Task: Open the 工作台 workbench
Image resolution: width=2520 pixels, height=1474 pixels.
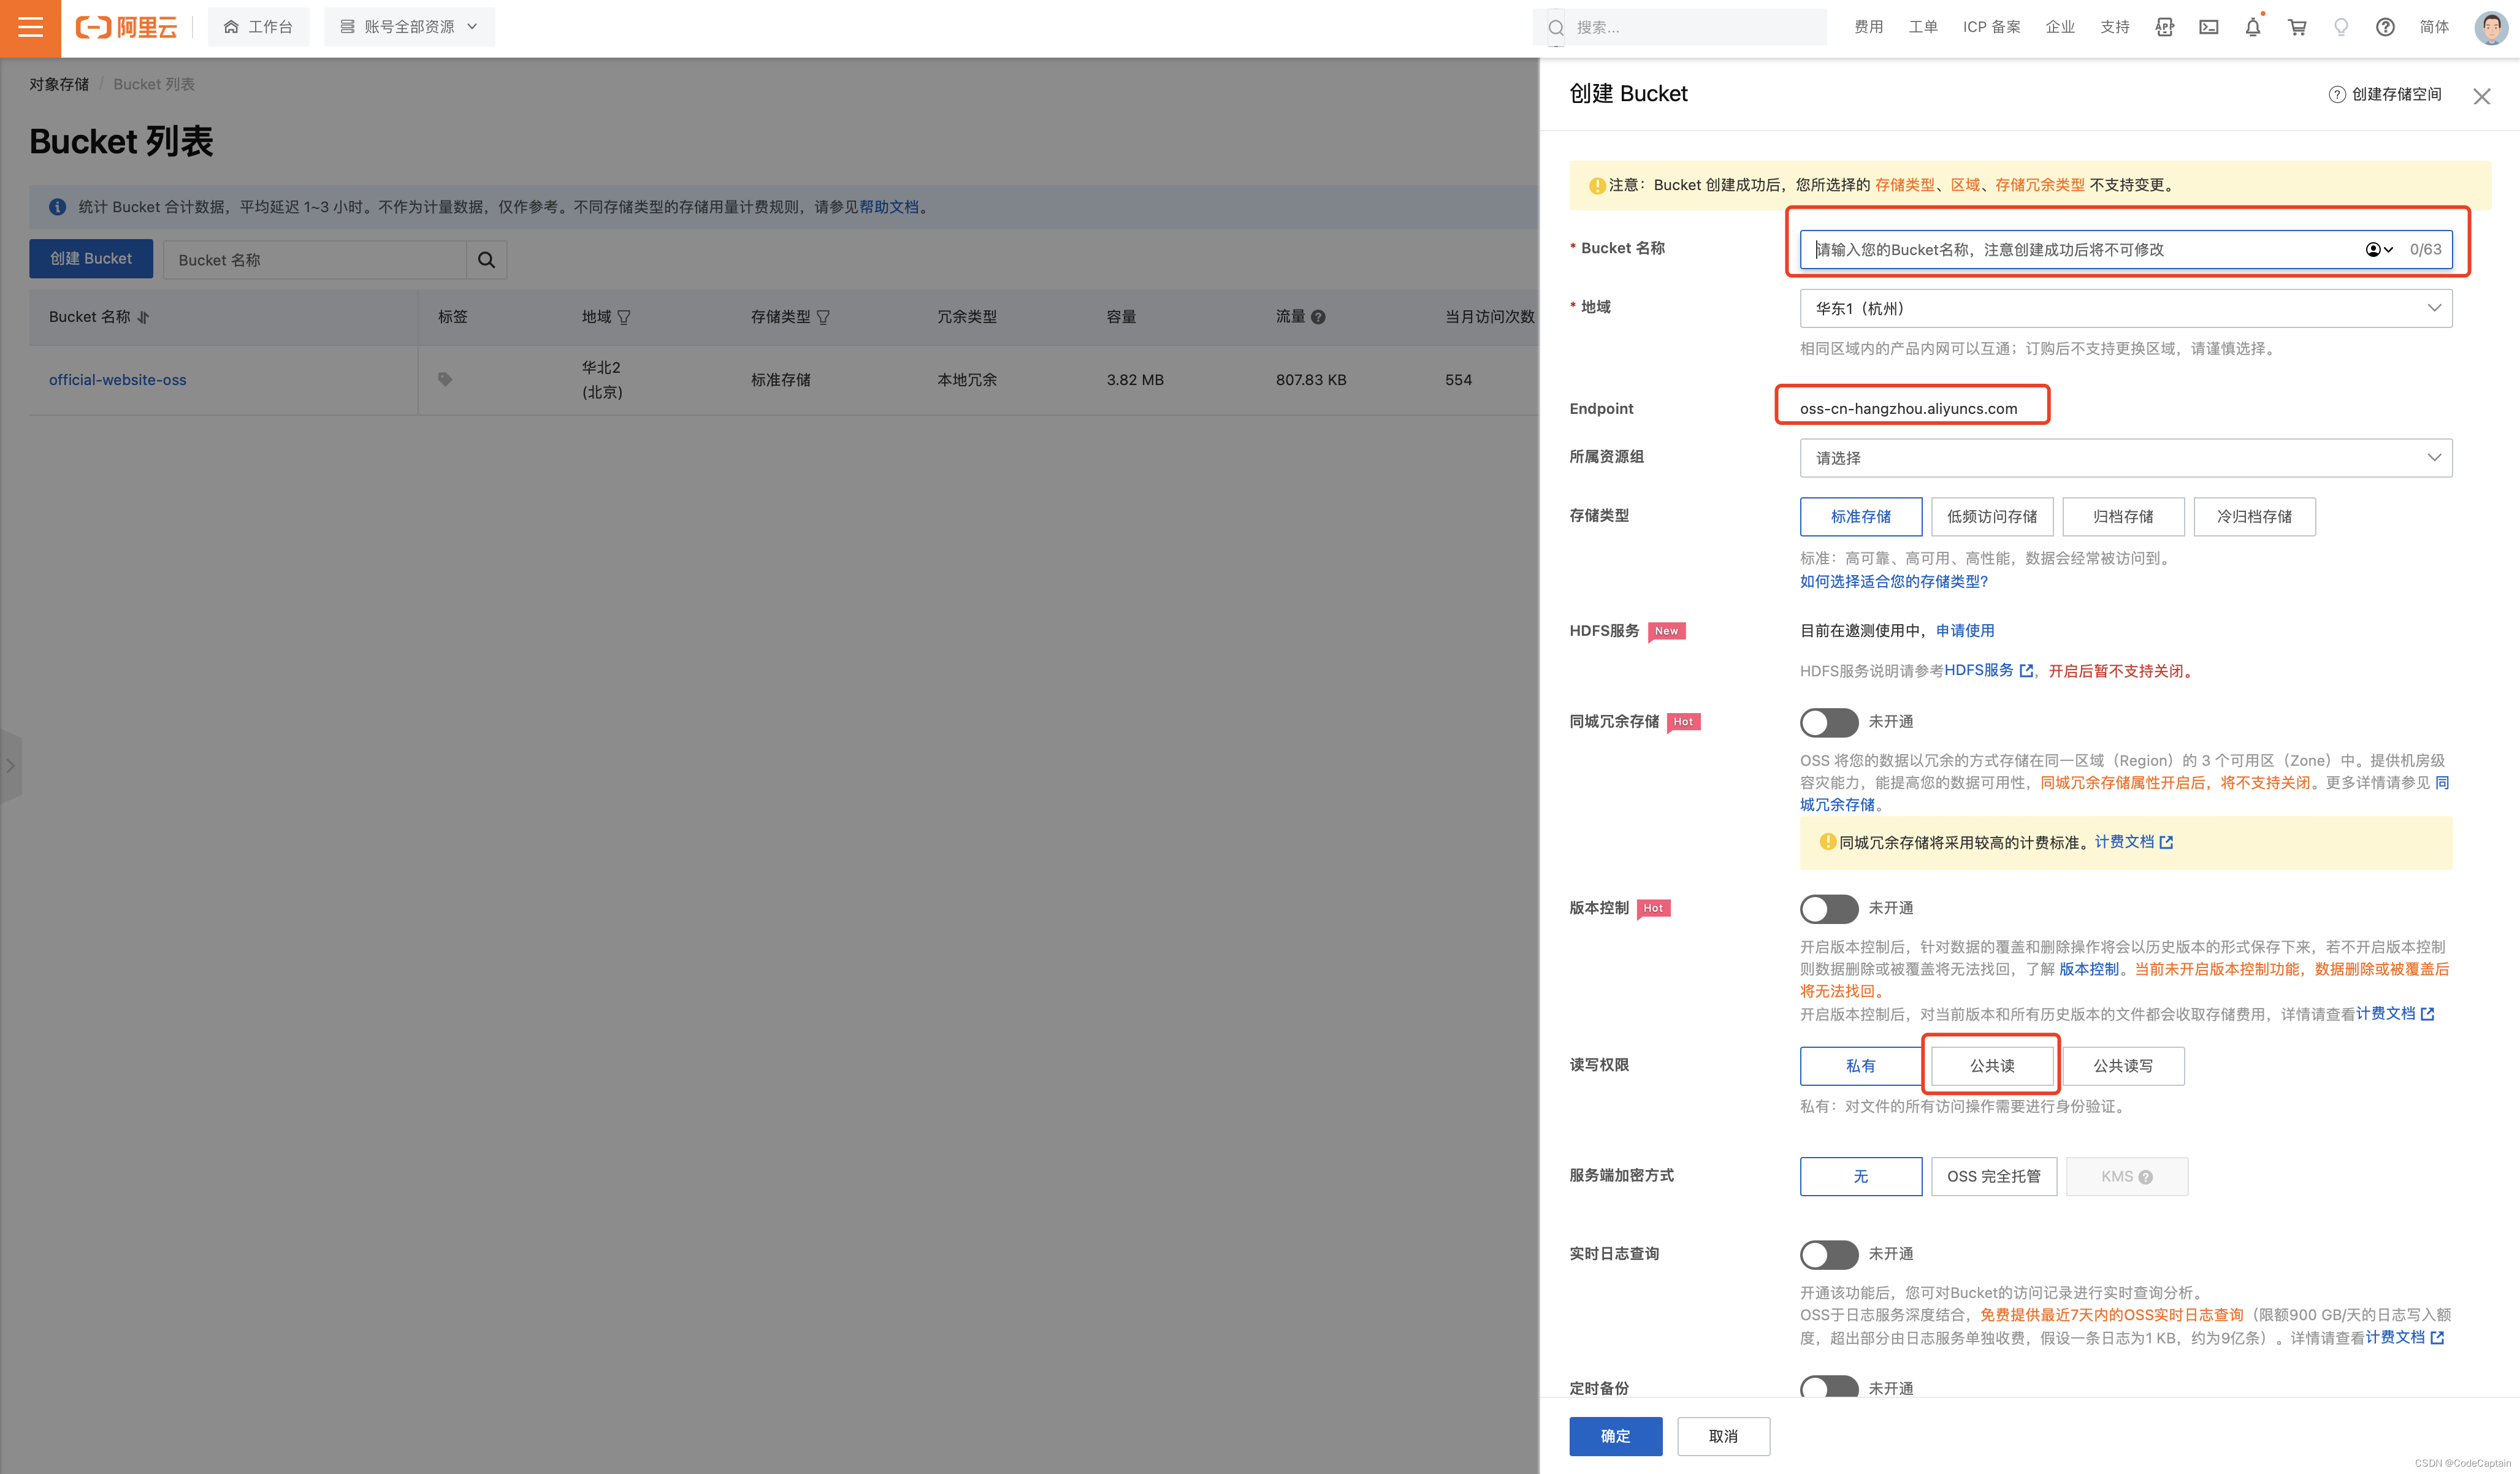Action: tap(258, 27)
